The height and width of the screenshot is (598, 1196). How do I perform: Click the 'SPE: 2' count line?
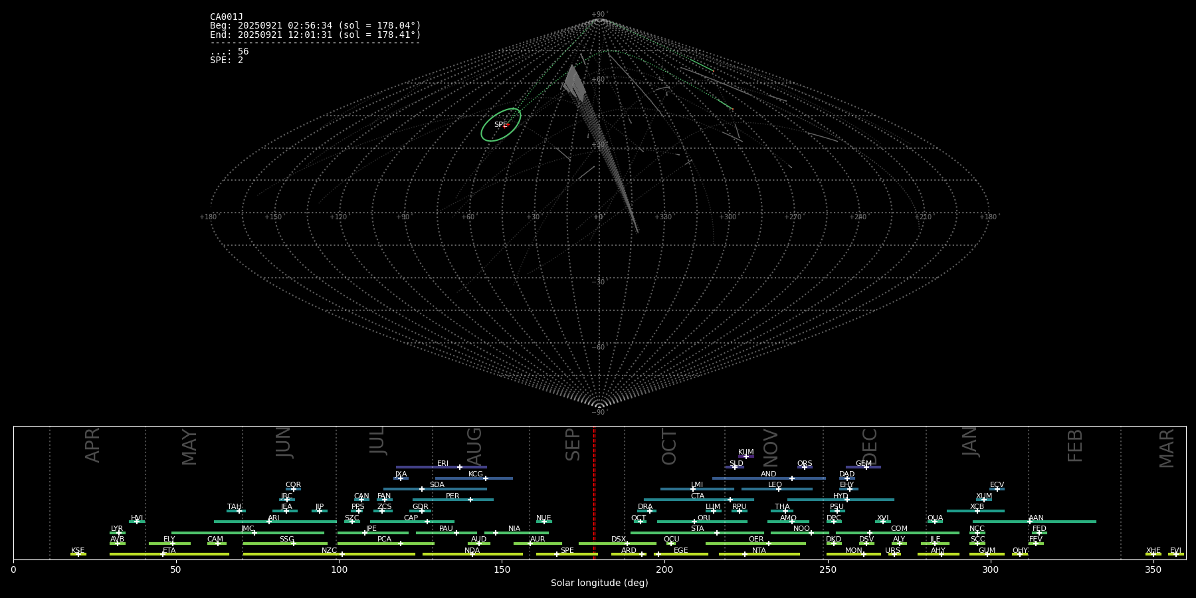click(227, 60)
